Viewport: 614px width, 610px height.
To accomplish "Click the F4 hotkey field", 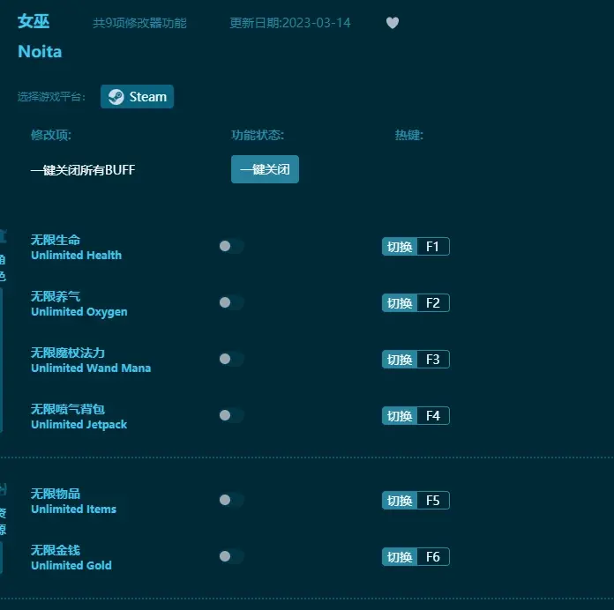I will pyautogui.click(x=432, y=415).
